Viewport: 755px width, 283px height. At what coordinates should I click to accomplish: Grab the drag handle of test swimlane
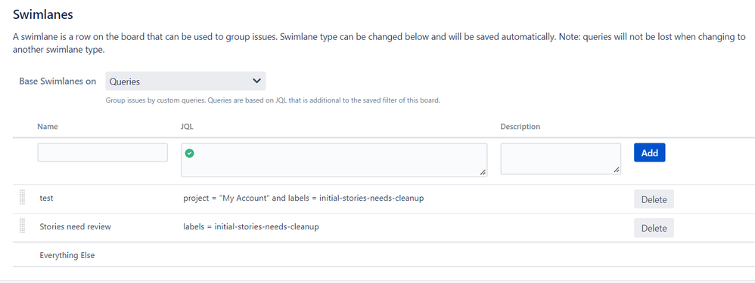(x=22, y=198)
